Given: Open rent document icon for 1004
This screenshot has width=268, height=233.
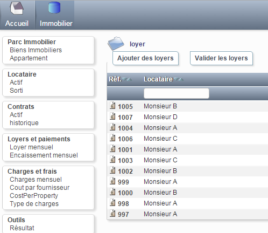Looking at the screenshot, I should [x=112, y=127].
